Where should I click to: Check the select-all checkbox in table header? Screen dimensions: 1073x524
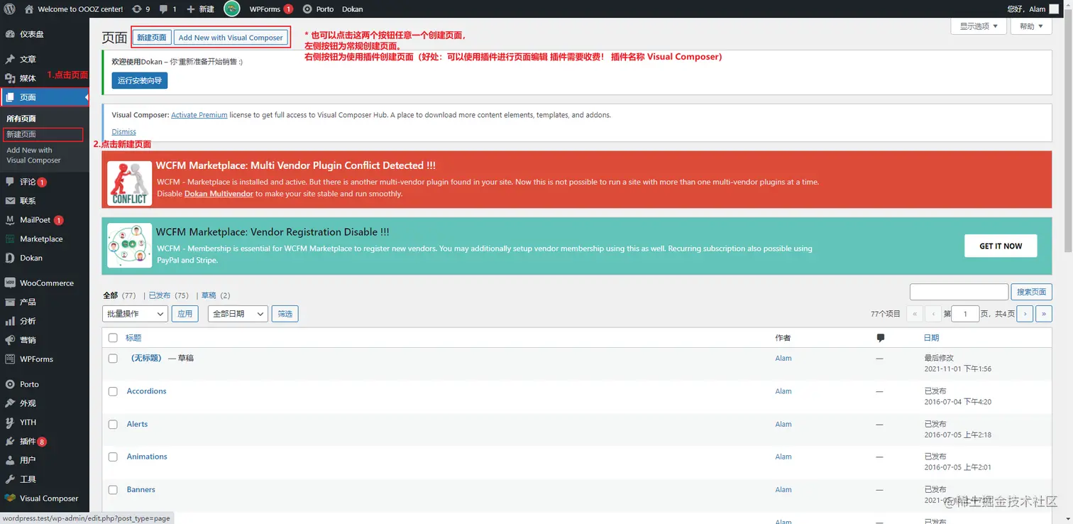pos(113,338)
